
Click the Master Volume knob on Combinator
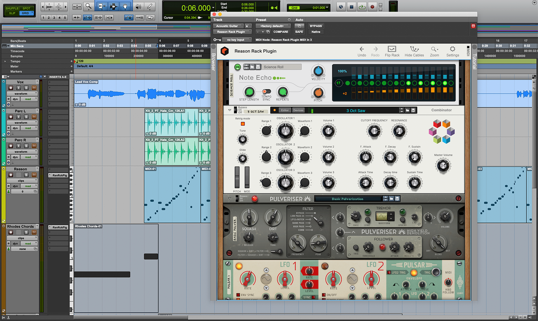443,166
